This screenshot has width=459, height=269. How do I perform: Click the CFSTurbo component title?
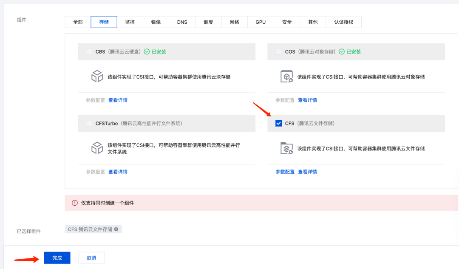click(139, 123)
